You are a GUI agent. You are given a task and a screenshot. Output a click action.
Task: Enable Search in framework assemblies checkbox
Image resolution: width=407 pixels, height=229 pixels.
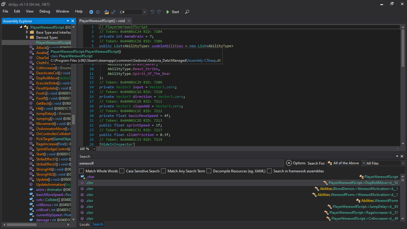coord(269,171)
